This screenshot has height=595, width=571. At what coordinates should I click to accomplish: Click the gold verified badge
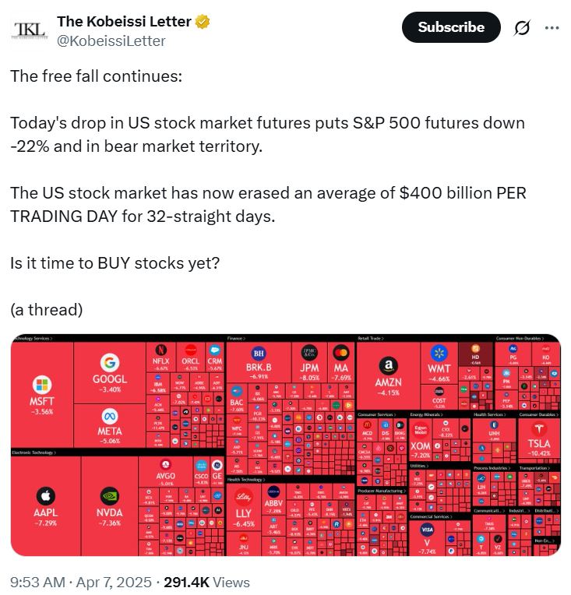point(203,22)
